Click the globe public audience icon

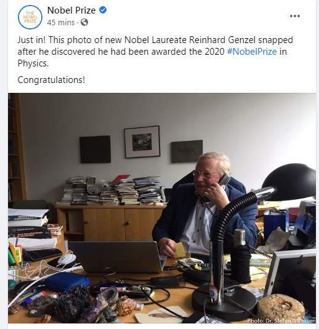pyautogui.click(x=84, y=22)
